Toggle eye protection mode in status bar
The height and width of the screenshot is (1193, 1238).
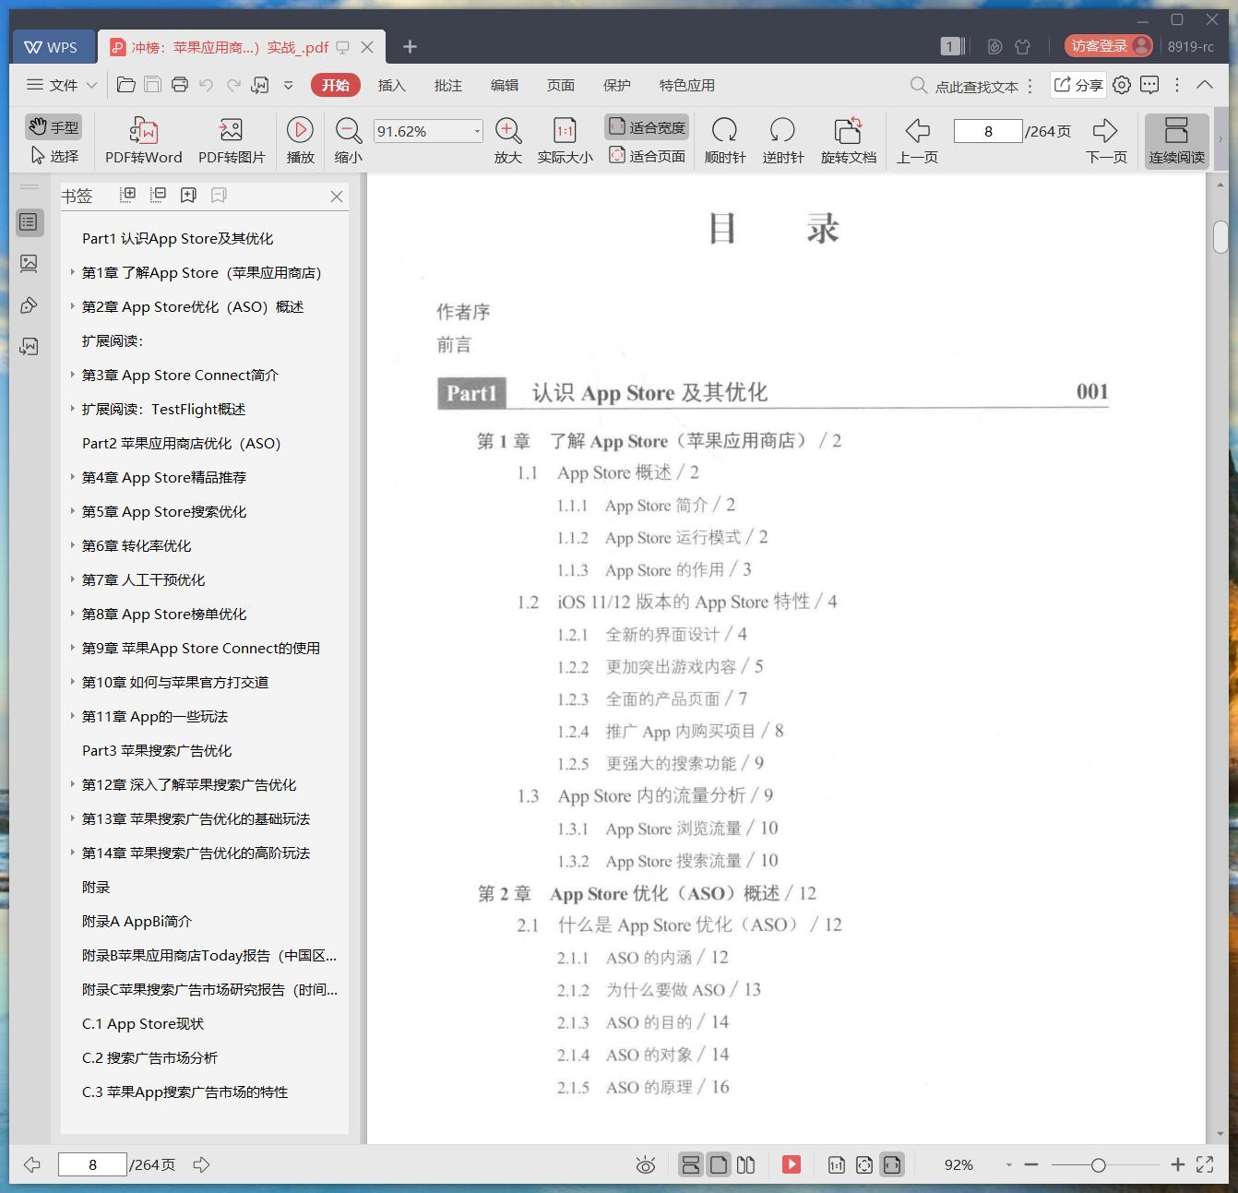point(646,1164)
